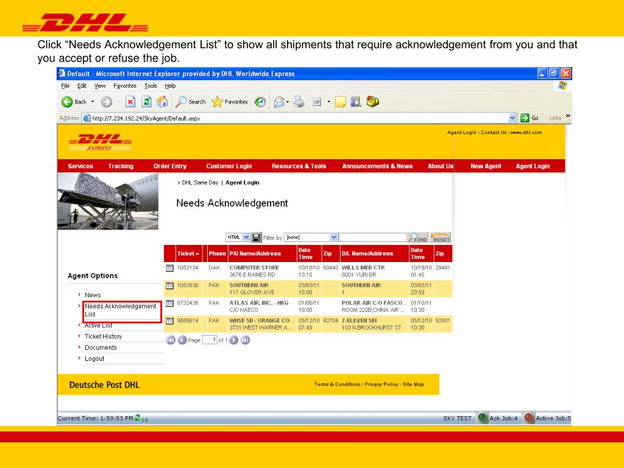Open the Order Entry navigation tab

170,166
